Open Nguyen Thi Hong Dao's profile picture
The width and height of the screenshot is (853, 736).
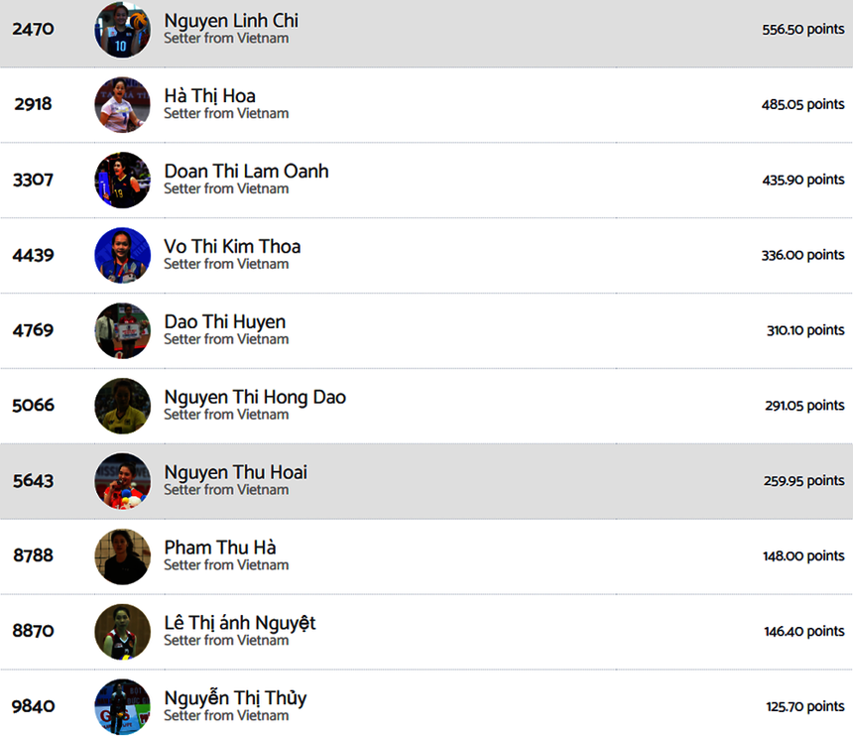click(x=122, y=406)
